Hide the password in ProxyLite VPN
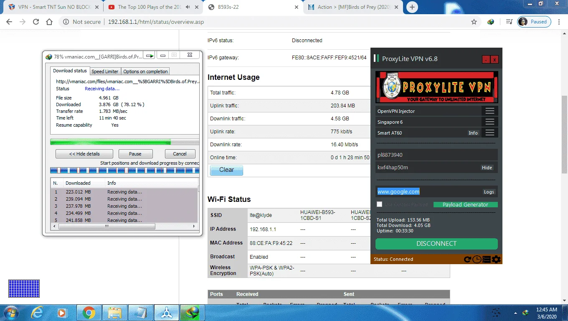 click(487, 168)
